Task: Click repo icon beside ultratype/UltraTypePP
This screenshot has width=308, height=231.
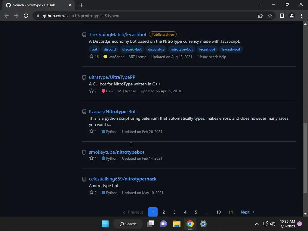Action: (x=84, y=77)
